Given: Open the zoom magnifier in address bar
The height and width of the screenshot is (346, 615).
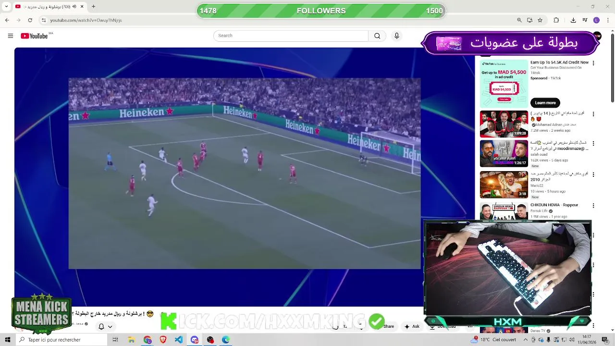Looking at the screenshot, I should (x=519, y=20).
